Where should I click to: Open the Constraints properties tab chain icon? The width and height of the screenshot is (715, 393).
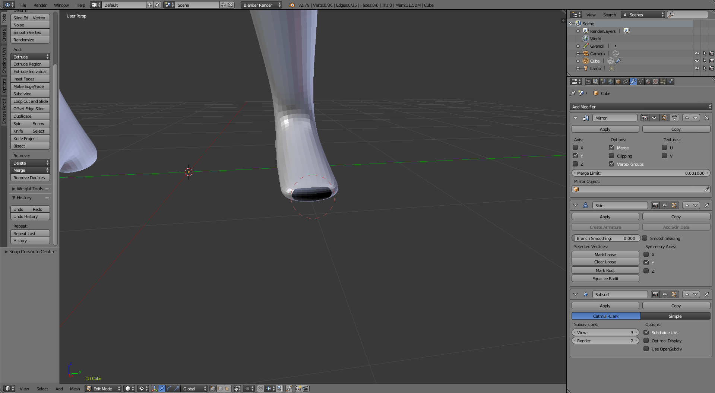click(626, 82)
